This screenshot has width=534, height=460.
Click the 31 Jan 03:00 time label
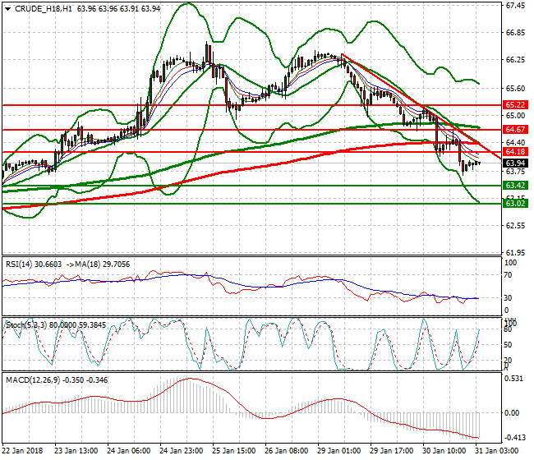point(497,451)
